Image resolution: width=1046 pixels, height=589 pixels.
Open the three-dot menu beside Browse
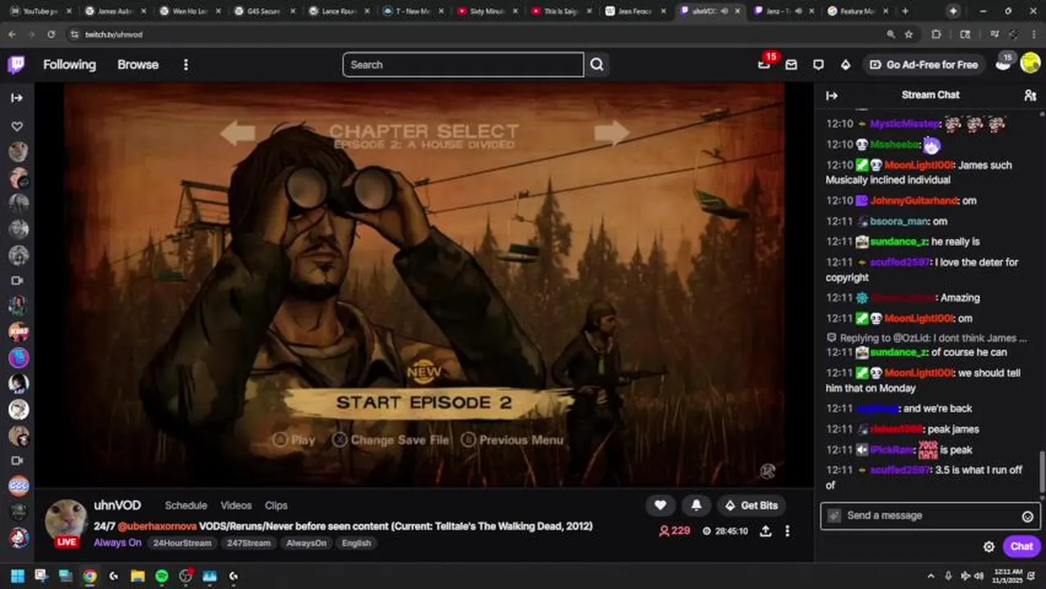[x=186, y=65]
